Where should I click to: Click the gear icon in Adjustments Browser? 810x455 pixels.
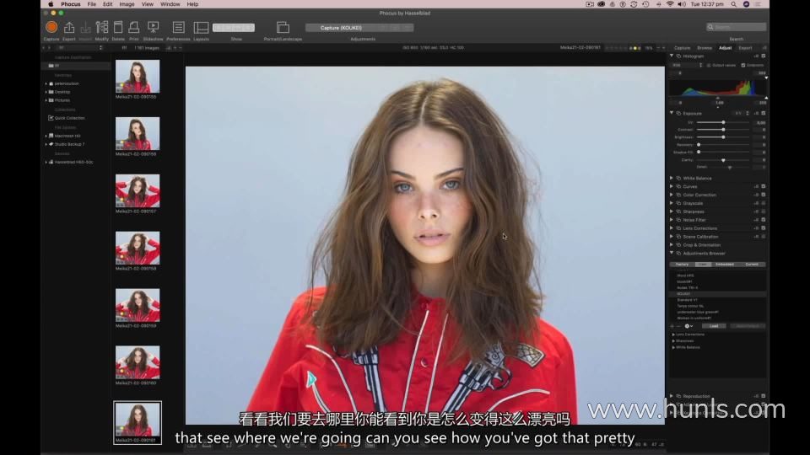[x=688, y=326]
